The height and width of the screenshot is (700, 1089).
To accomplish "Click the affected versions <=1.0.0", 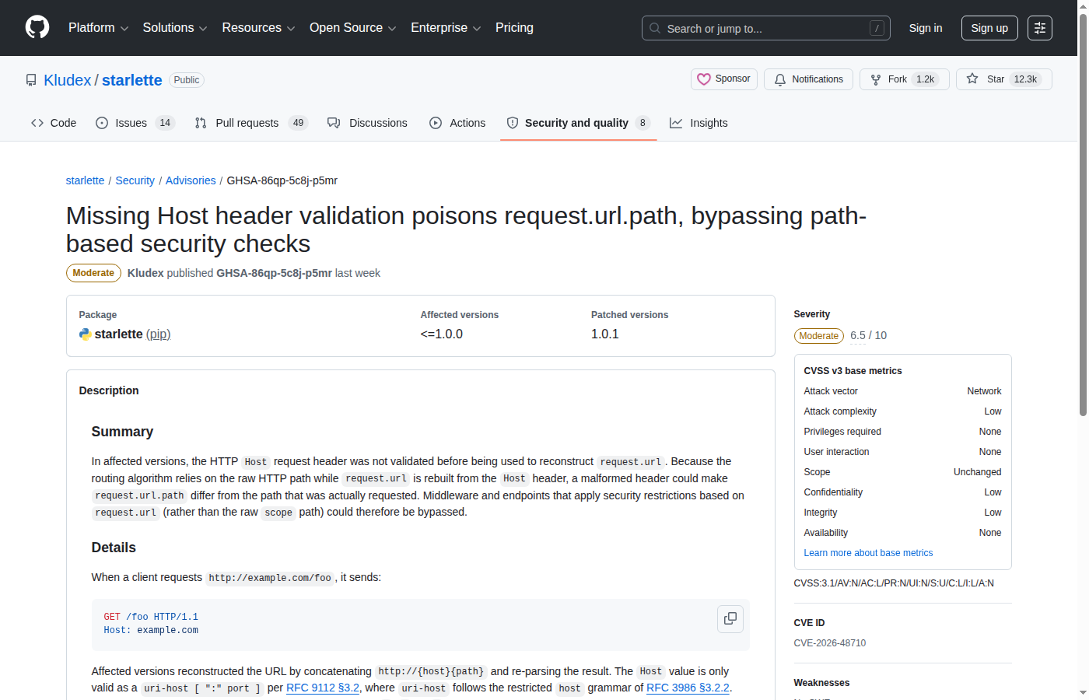I will pyautogui.click(x=442, y=334).
